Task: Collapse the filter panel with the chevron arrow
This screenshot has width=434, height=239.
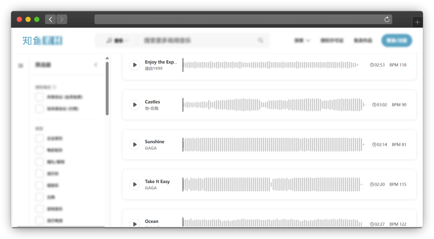Action: (95, 65)
